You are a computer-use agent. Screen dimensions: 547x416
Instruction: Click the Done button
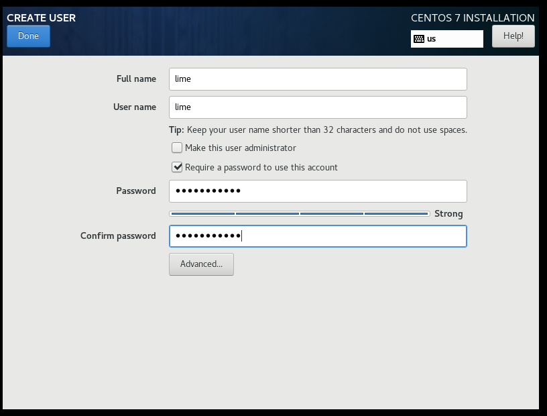[x=28, y=36]
